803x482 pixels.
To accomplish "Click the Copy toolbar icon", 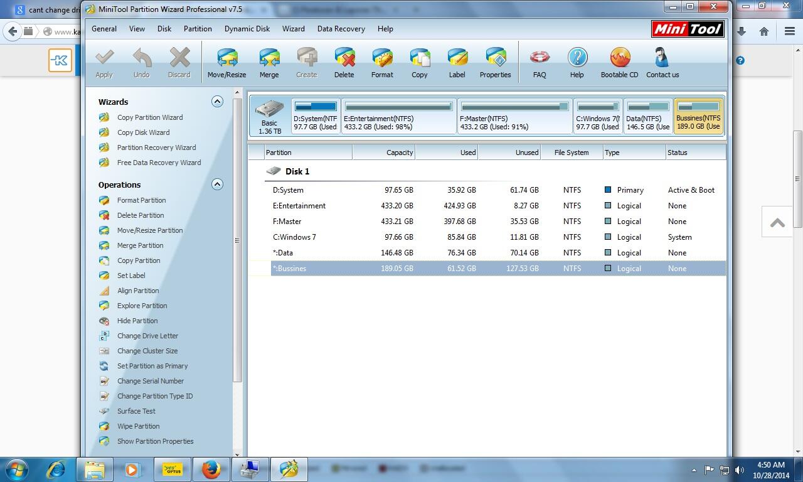I will coord(420,63).
